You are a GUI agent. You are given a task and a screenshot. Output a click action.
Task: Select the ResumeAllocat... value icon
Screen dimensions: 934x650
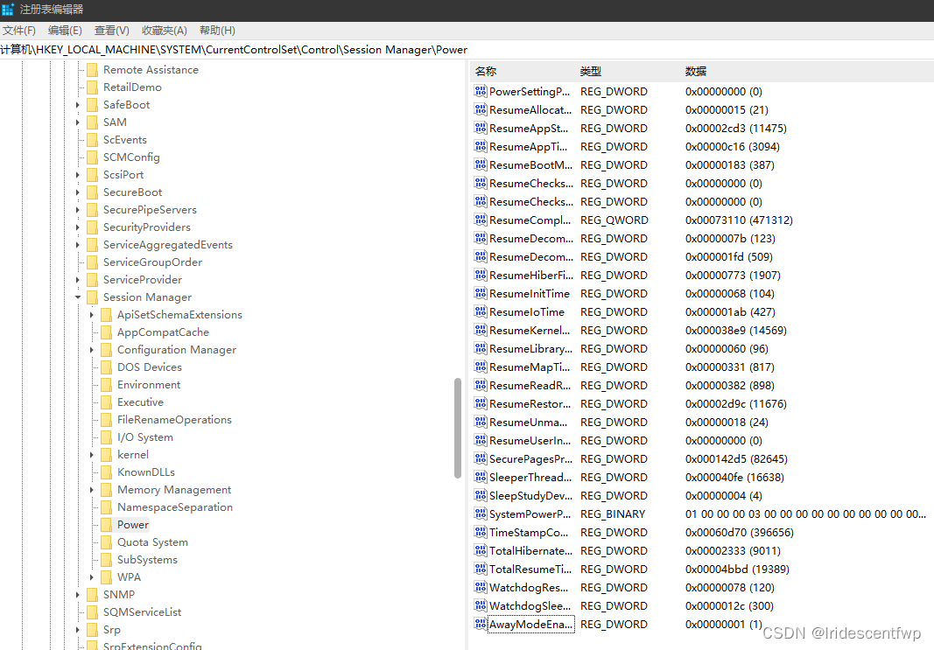click(481, 109)
